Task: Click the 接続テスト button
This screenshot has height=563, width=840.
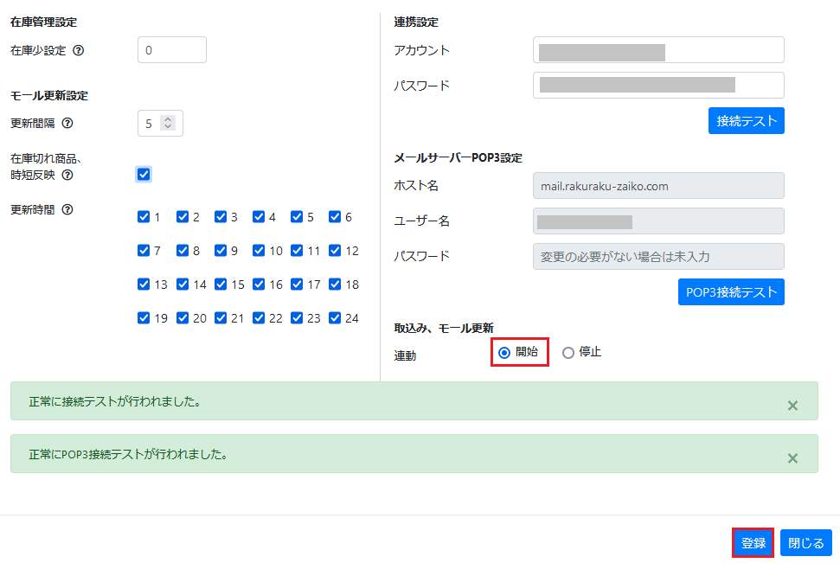Action: coord(747,120)
